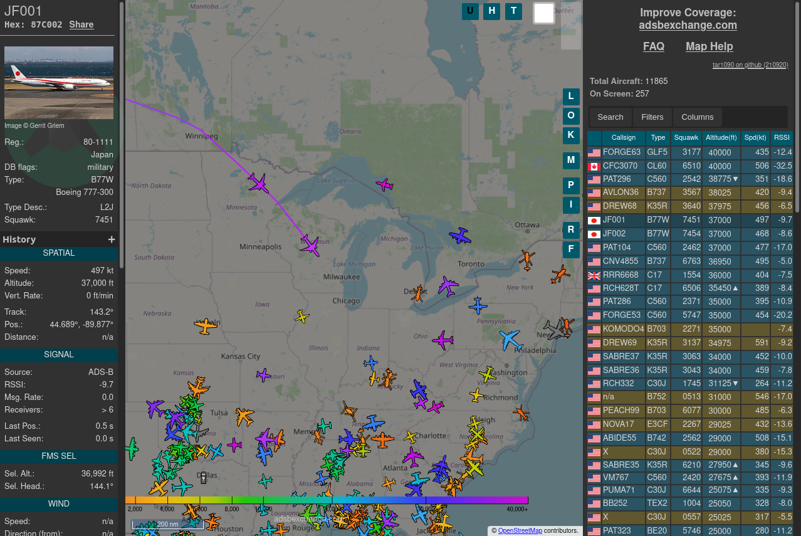
Task: Click the Japanese flag in the JF001 row
Action: point(594,221)
